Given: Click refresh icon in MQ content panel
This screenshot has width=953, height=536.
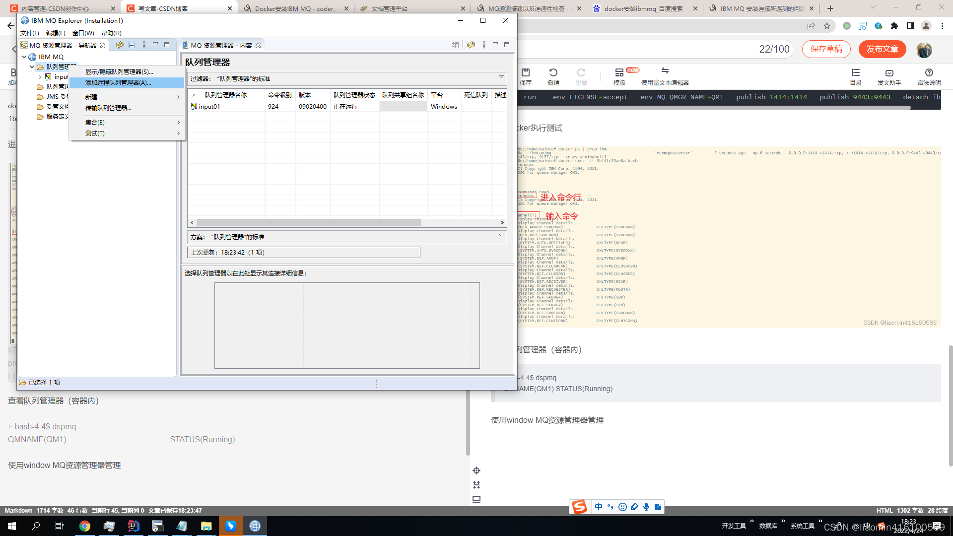Looking at the screenshot, I should (471, 45).
